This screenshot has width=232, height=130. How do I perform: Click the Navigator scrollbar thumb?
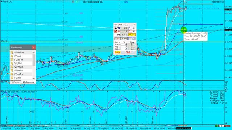(34, 60)
